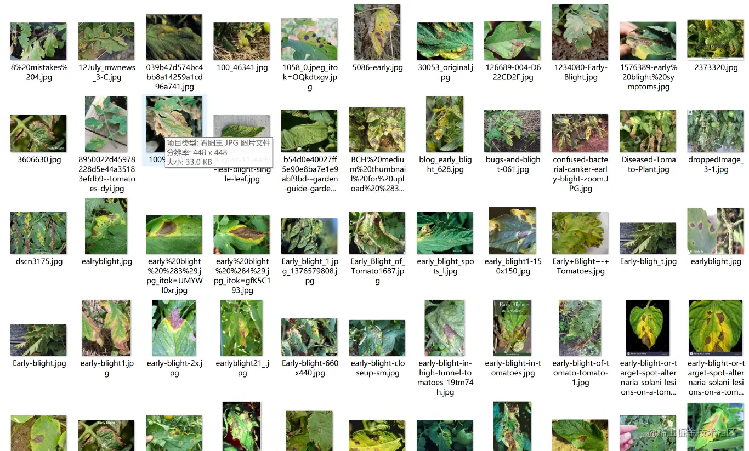
Task: Click the early_blight1-150x150.jpg file
Action: [x=513, y=231]
